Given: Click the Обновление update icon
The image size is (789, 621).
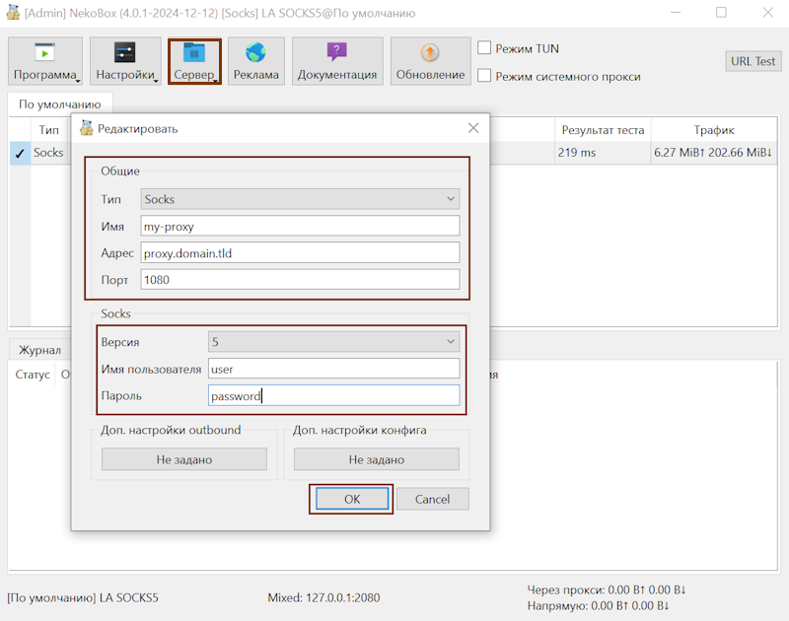Looking at the screenshot, I should coord(430,52).
